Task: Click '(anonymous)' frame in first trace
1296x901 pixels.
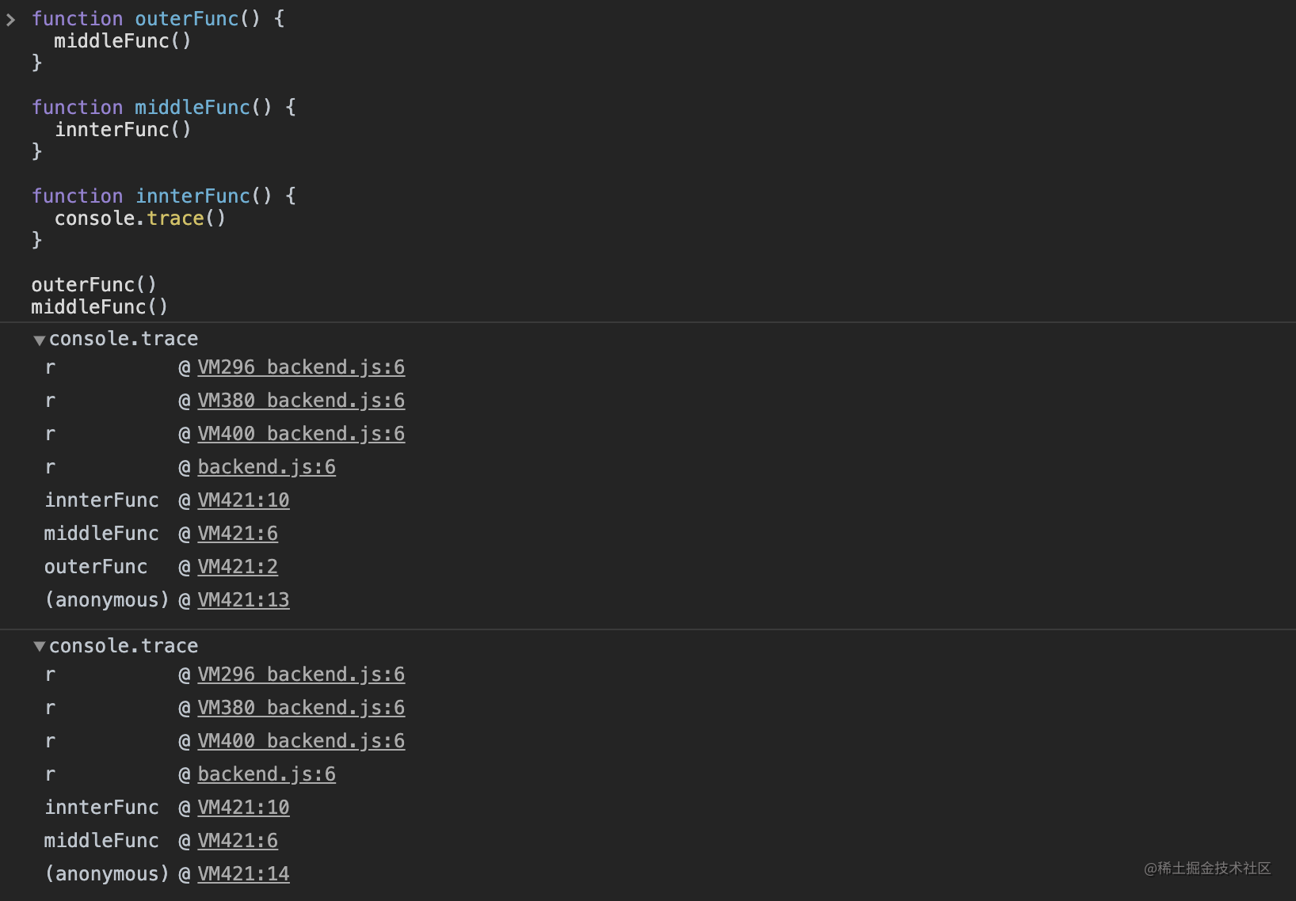Action: click(x=107, y=600)
